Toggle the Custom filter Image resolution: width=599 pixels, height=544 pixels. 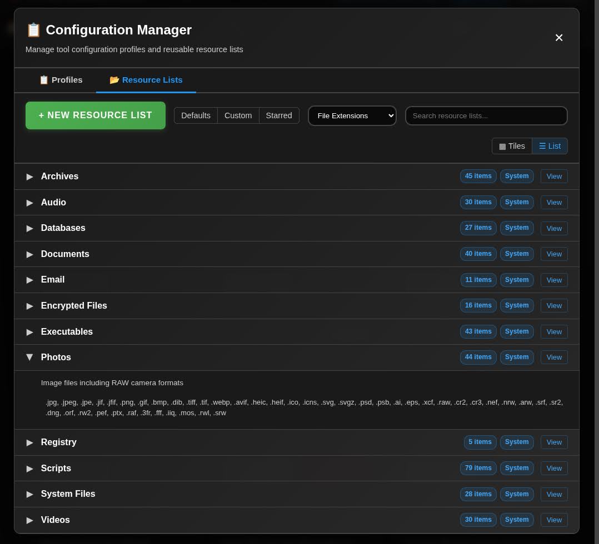[238, 115]
